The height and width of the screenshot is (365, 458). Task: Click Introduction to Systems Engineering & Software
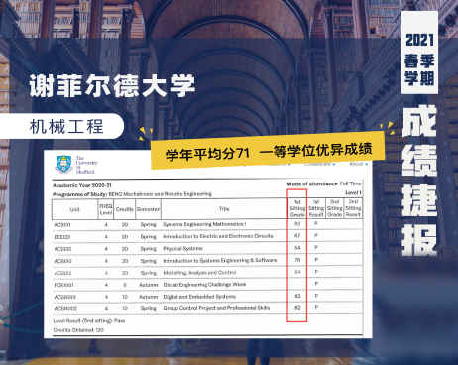click(x=220, y=260)
